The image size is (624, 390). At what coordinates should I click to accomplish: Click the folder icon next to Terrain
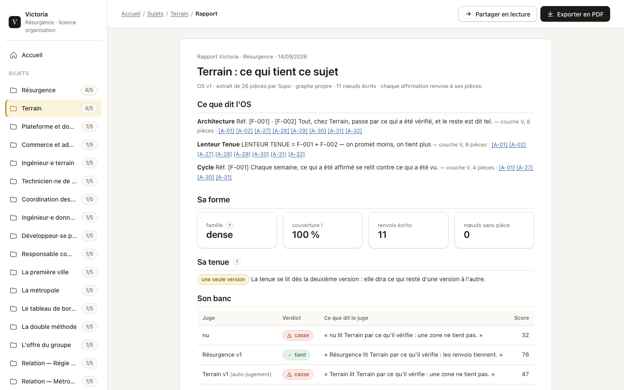coord(13,108)
